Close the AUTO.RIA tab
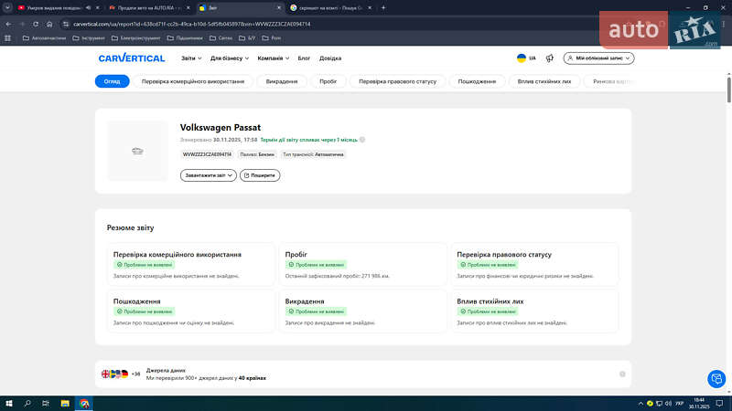This screenshot has width=732, height=411. [188, 8]
